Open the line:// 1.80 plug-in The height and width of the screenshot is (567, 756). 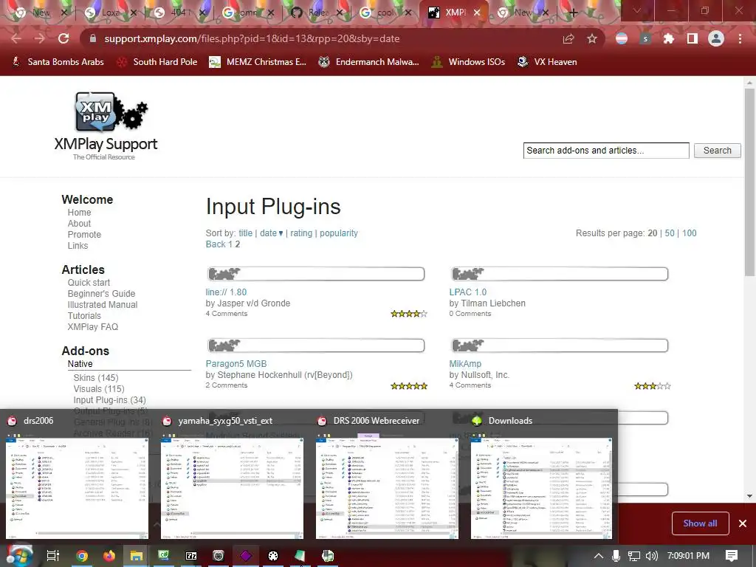pyautogui.click(x=226, y=292)
